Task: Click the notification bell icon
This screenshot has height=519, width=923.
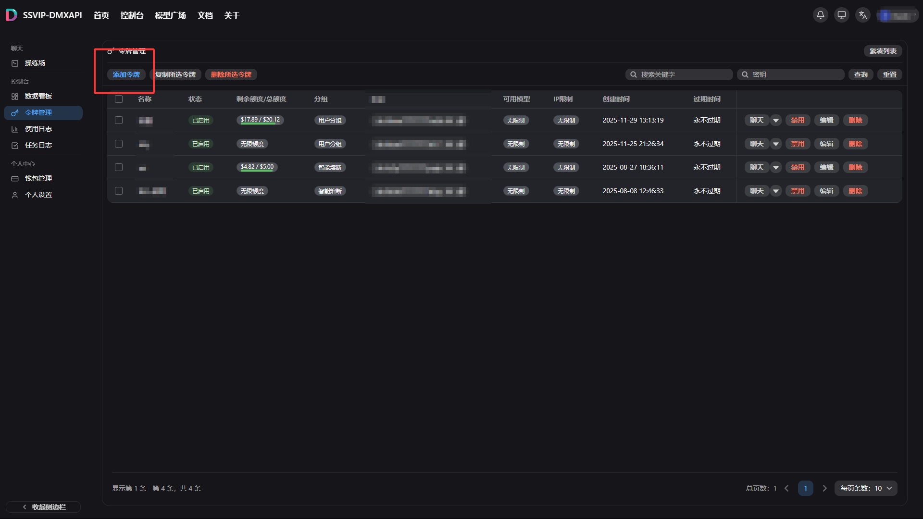Action: [821, 15]
